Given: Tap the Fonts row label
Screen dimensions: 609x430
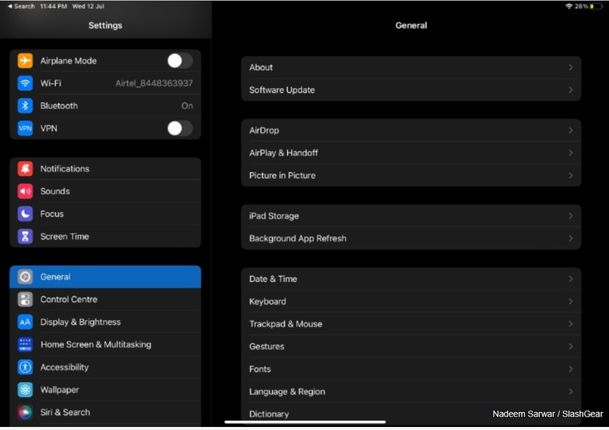Looking at the screenshot, I should coord(260,369).
